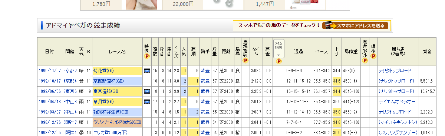Click the passing order 16-15-15-14
This screenshot has width=445, height=136.
pyautogui.click(x=298, y=91)
